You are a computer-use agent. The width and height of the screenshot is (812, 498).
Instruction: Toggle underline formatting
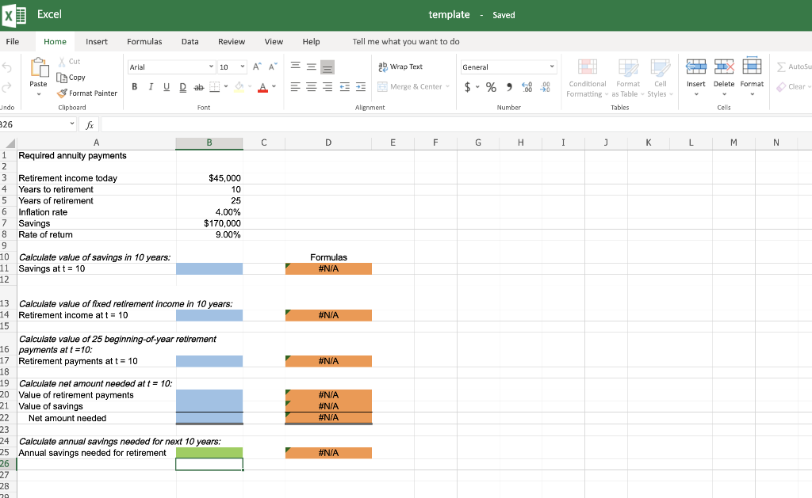[165, 86]
